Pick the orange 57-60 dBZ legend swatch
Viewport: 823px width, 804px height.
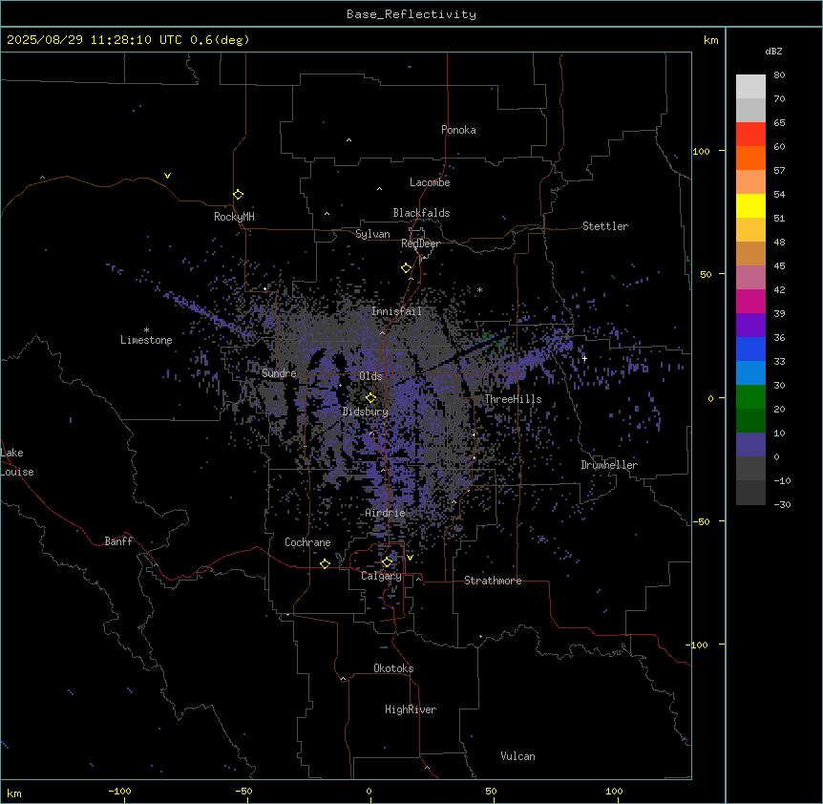[x=750, y=159]
